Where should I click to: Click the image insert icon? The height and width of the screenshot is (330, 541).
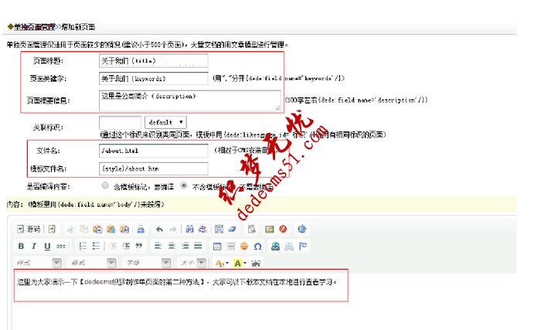tap(269, 229)
